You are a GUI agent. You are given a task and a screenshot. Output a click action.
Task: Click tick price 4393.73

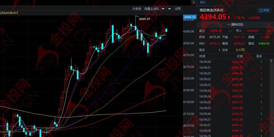click(x=237, y=91)
